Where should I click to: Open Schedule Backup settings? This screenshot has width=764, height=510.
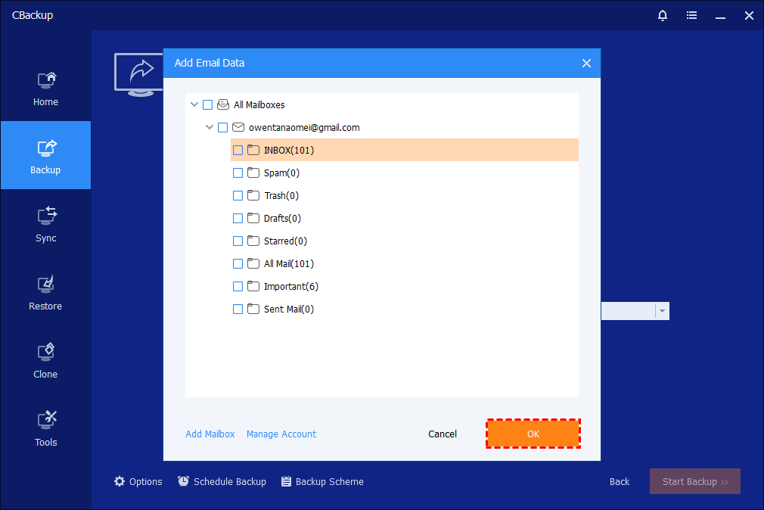click(x=222, y=481)
